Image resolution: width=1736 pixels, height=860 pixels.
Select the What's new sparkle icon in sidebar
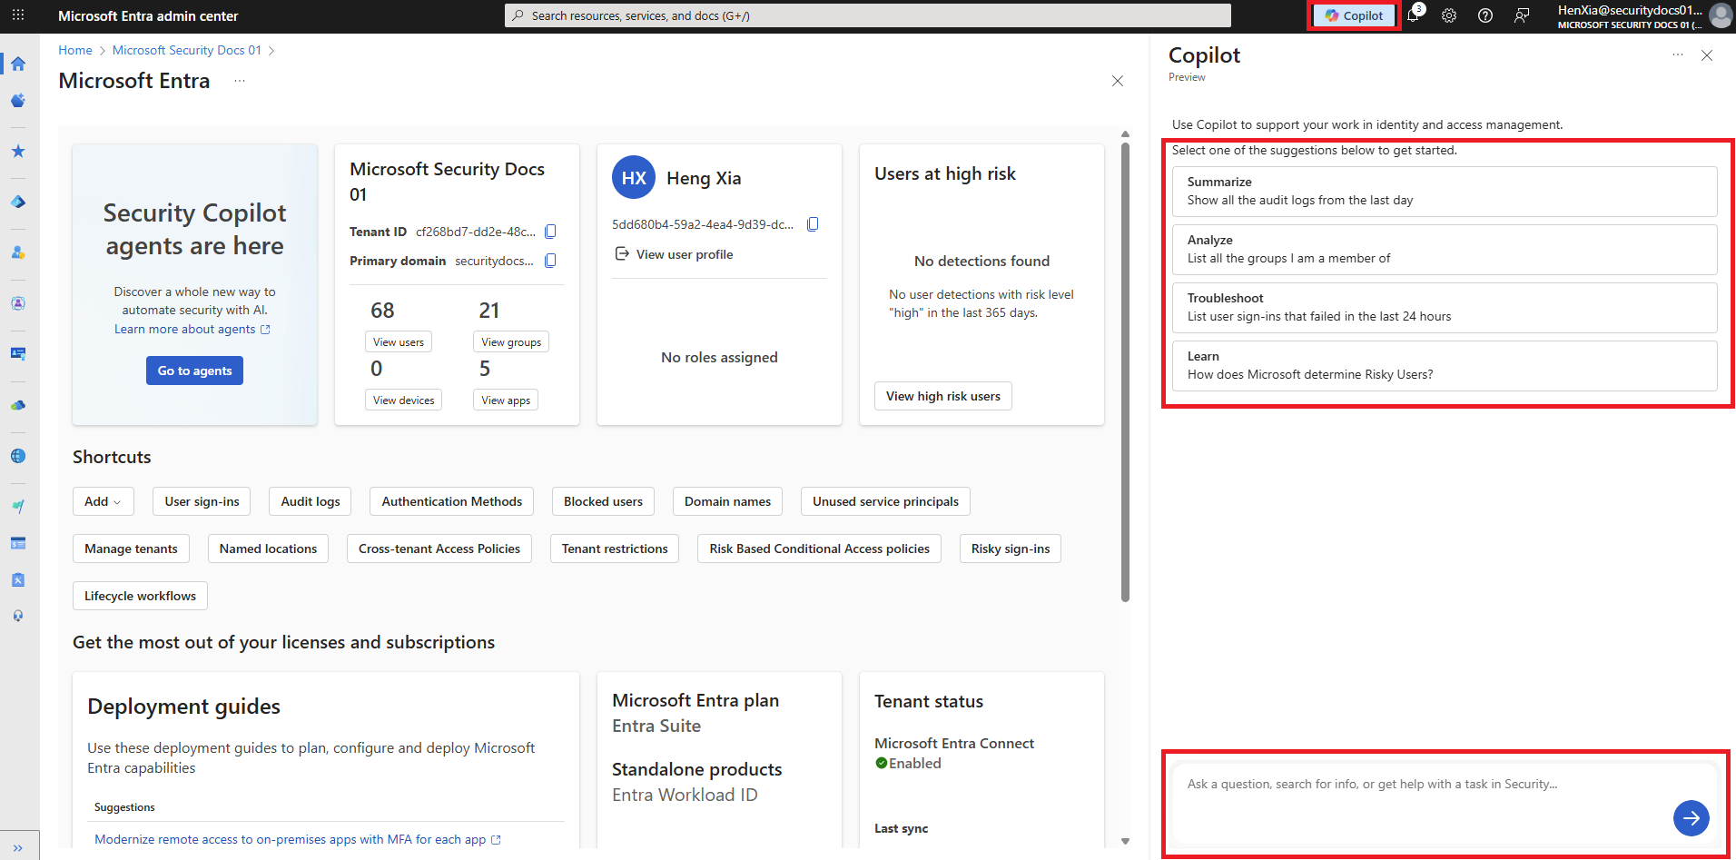tap(17, 101)
